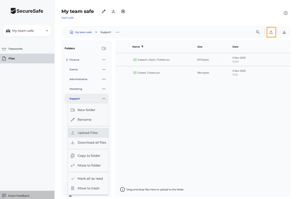Choose Upload Files from context menu
This screenshot has height=199, width=299.
[87, 133]
